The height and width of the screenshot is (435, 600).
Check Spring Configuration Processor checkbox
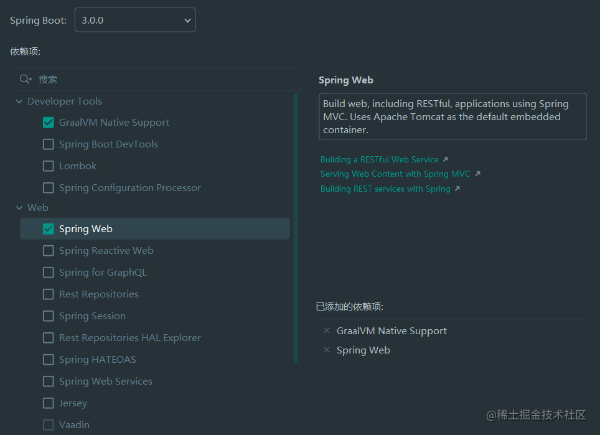(x=48, y=188)
